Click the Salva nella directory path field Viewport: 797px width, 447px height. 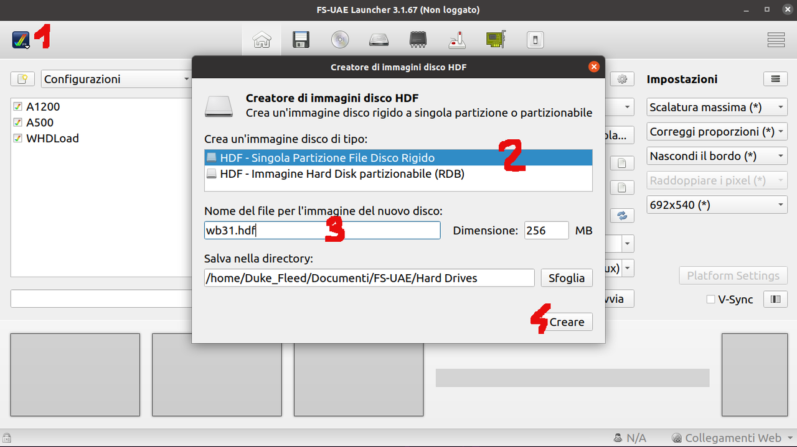click(369, 278)
